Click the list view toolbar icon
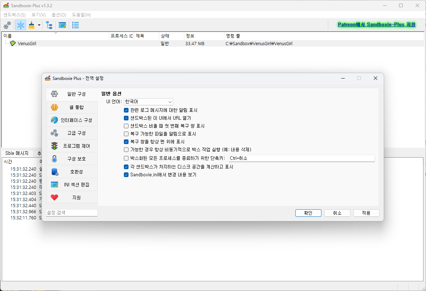The width and height of the screenshot is (426, 291). tap(76, 25)
